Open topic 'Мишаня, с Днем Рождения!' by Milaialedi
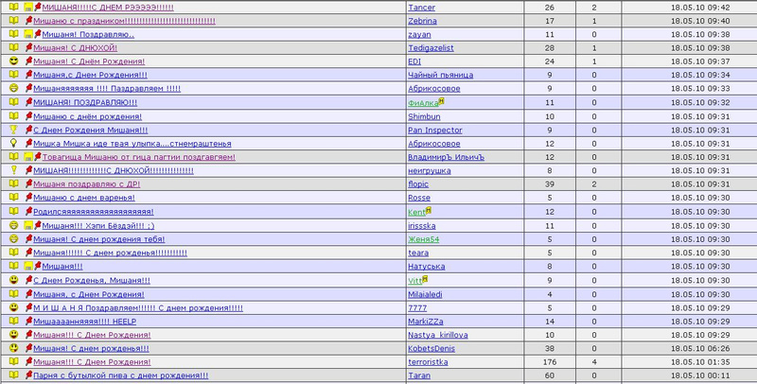This screenshot has width=757, height=384. tap(89, 294)
